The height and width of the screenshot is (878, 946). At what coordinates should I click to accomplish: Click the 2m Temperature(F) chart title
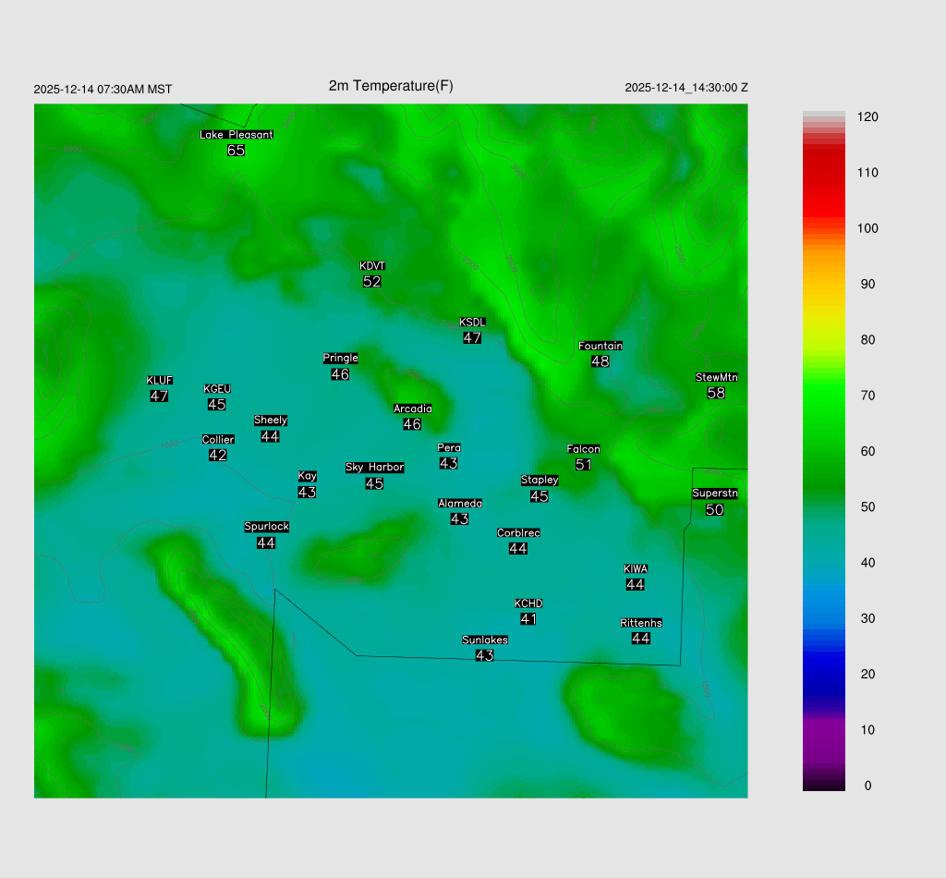391,86
